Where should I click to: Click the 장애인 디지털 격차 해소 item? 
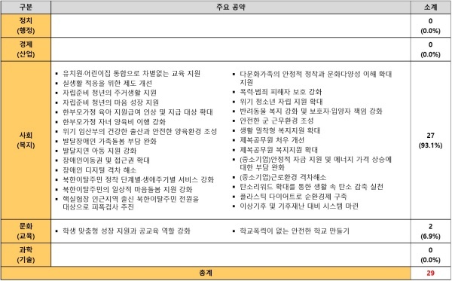click(x=99, y=170)
